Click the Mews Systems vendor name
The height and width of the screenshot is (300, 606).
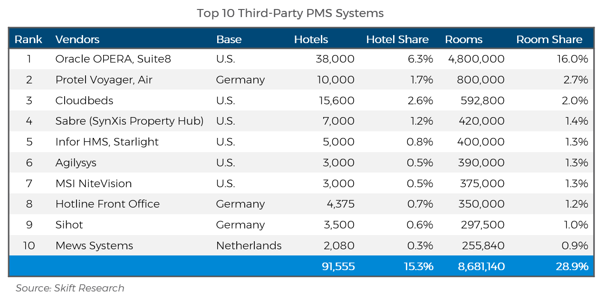[94, 245]
